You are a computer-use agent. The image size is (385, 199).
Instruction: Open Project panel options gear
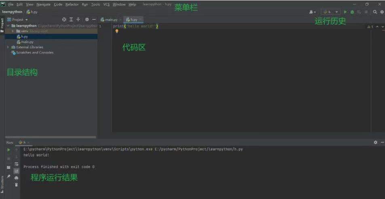pyautogui.click(x=87, y=20)
